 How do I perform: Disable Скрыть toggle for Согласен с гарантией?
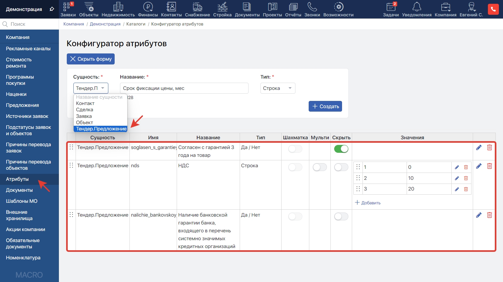pyautogui.click(x=341, y=149)
